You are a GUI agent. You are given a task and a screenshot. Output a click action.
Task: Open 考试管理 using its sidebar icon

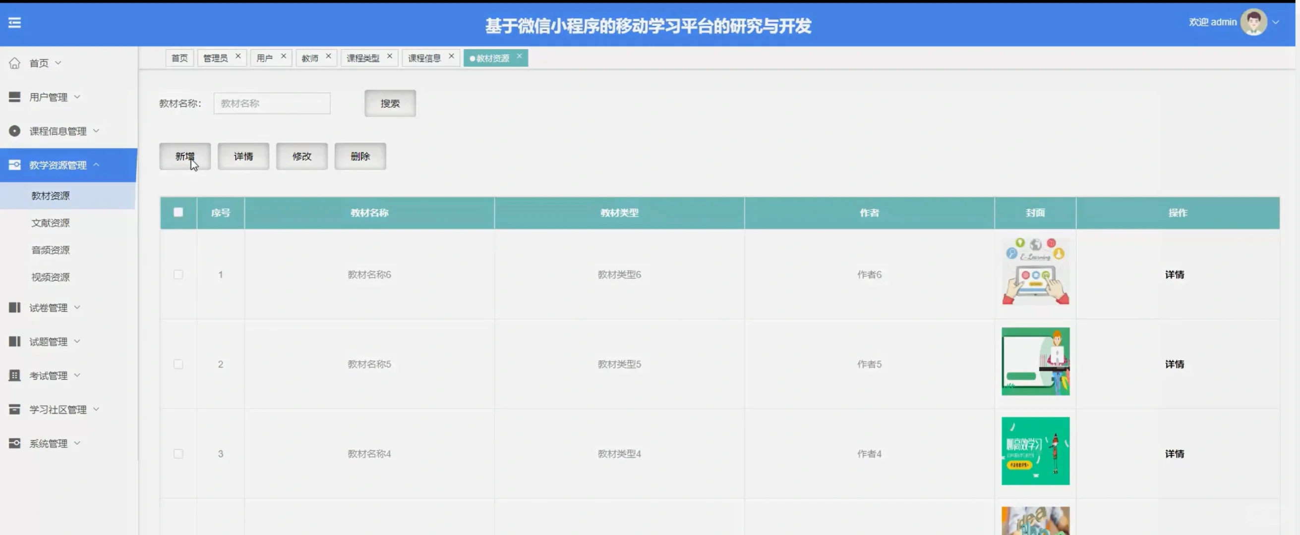coord(14,374)
